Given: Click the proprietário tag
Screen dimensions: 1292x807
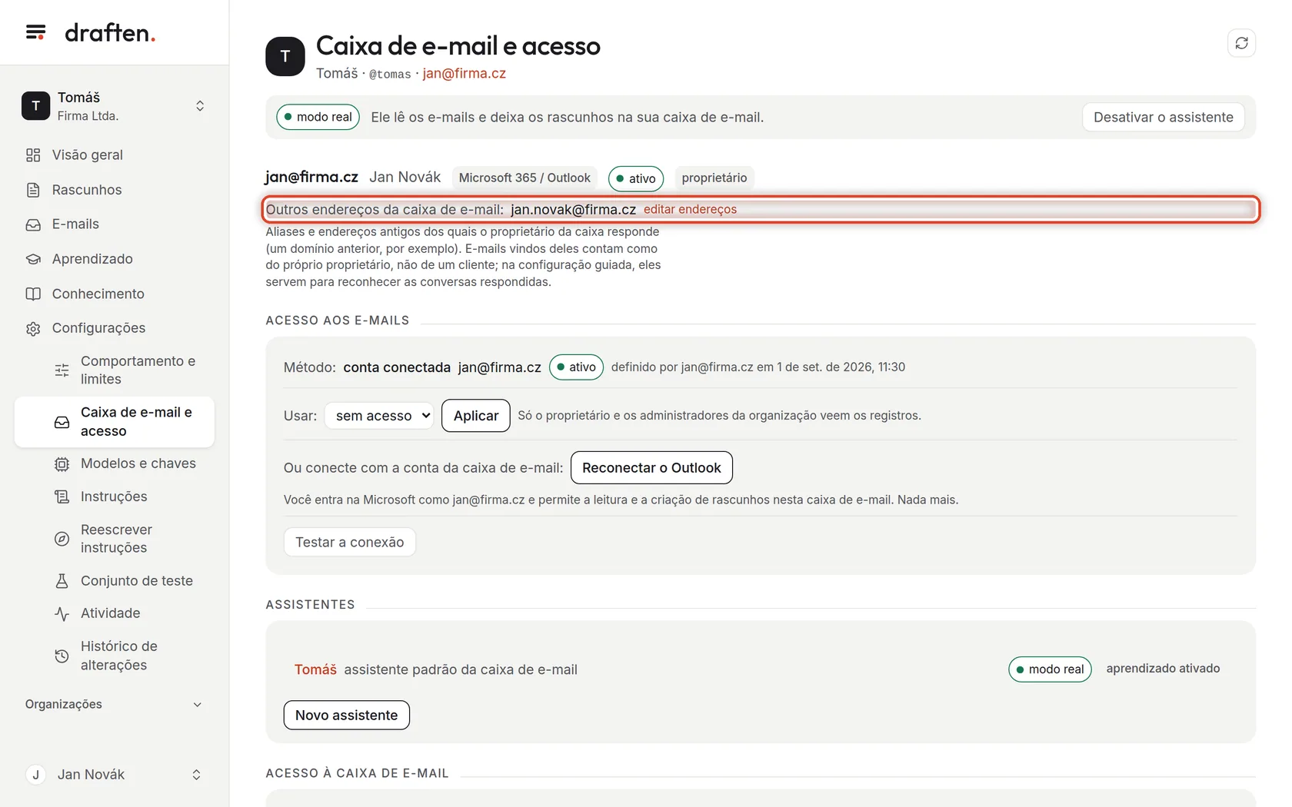Looking at the screenshot, I should [714, 178].
